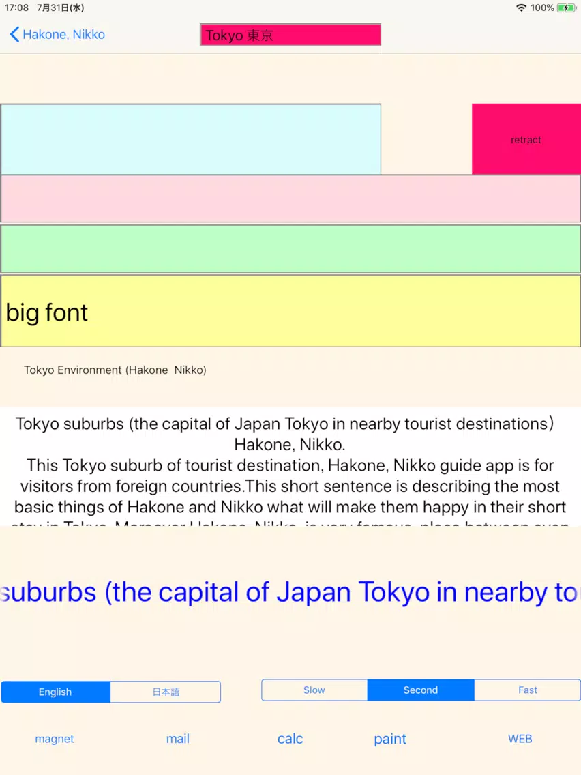Tap the 7月31日(水) date in status bar
The width and height of the screenshot is (581, 775).
(x=60, y=8)
